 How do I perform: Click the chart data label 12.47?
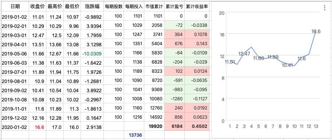tap(244, 54)
